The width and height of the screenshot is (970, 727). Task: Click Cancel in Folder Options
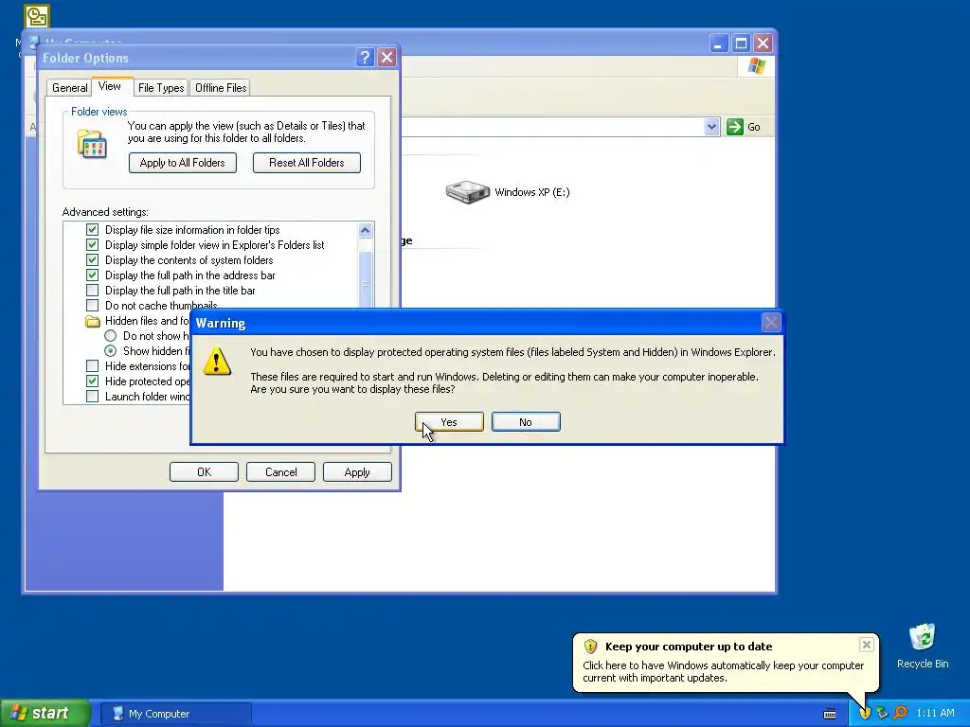280,472
